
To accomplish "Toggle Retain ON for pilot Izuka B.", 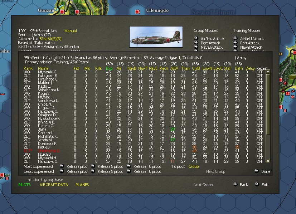I will (259, 154).
